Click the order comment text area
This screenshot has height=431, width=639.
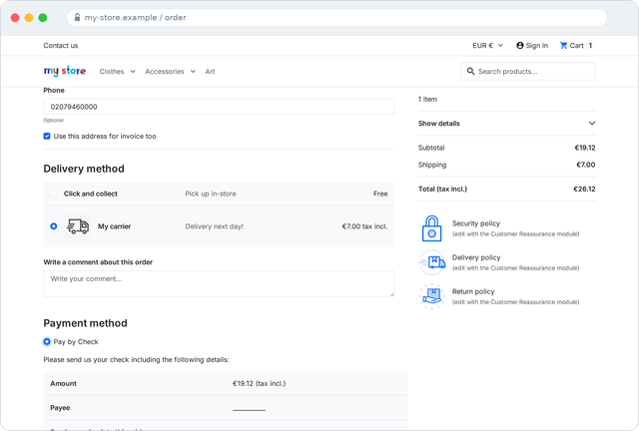tap(219, 283)
